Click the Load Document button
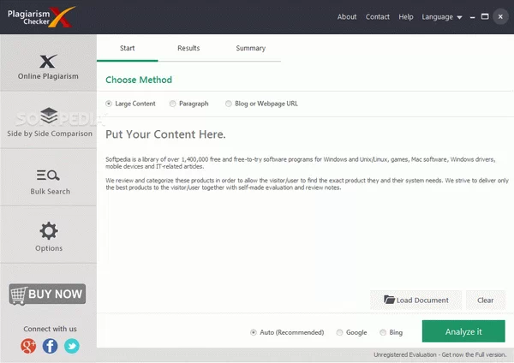514x363 pixels. (415, 301)
